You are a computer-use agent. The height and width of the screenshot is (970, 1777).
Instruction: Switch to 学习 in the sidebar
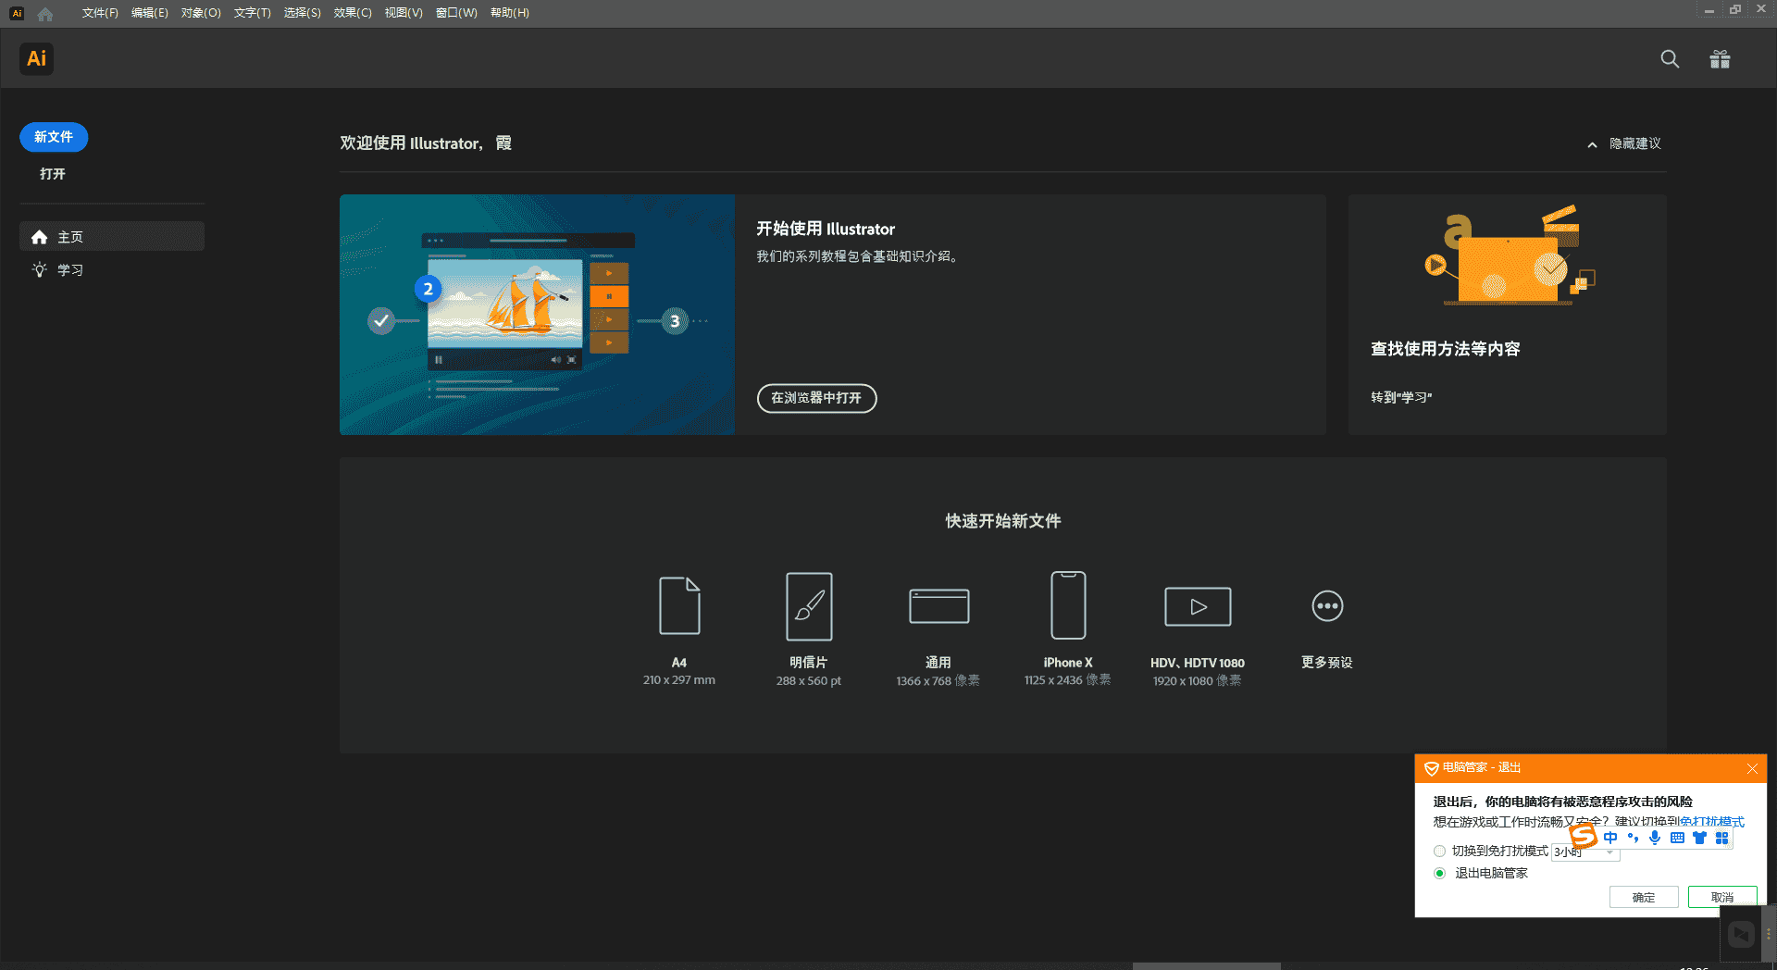click(x=71, y=269)
